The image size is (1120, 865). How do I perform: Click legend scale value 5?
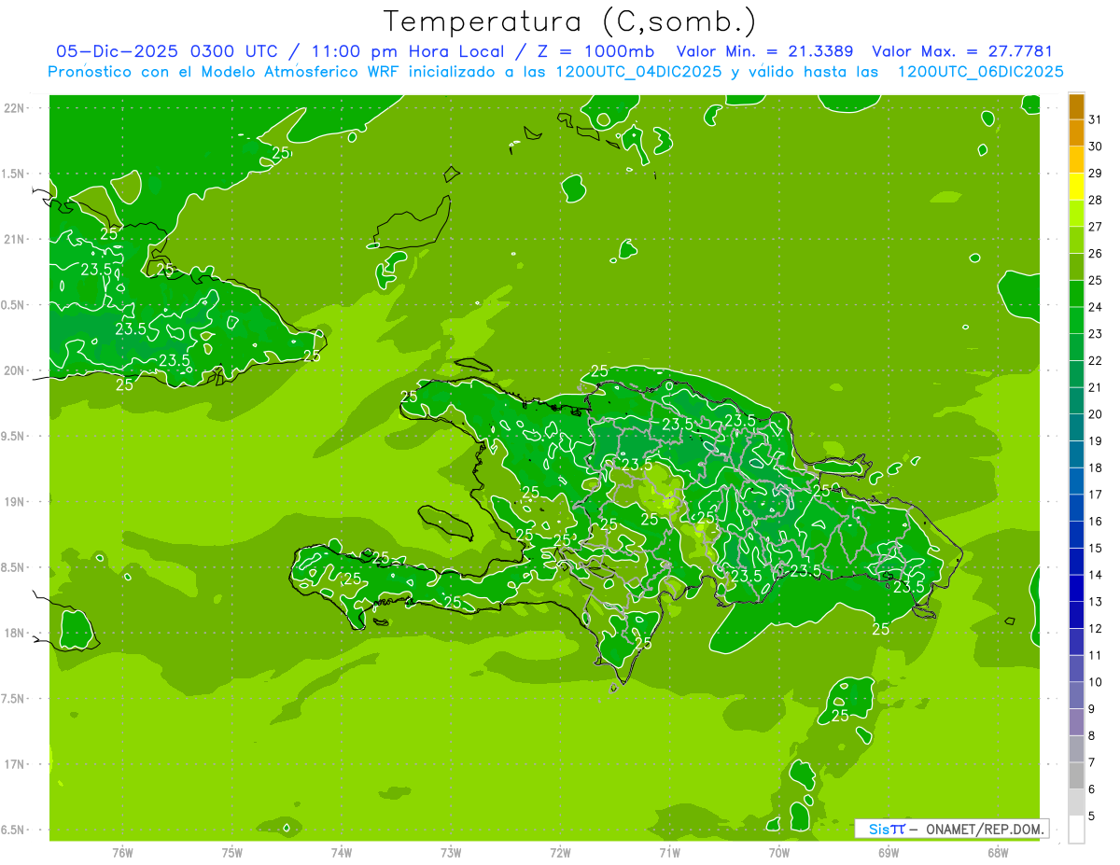[1091, 816]
